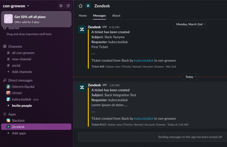The image size is (227, 147).
Task: Click the compose new message icon
Action: point(68,6)
